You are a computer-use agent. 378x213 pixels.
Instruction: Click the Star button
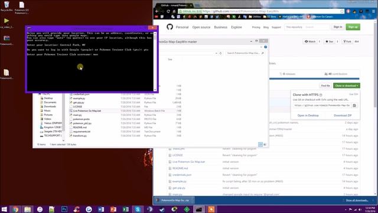click(329, 41)
